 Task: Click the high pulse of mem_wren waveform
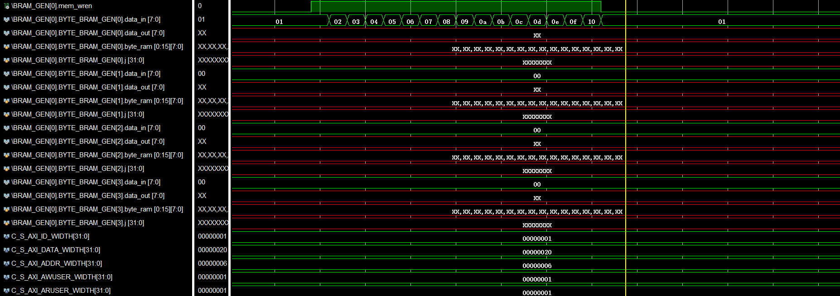tap(456, 7)
